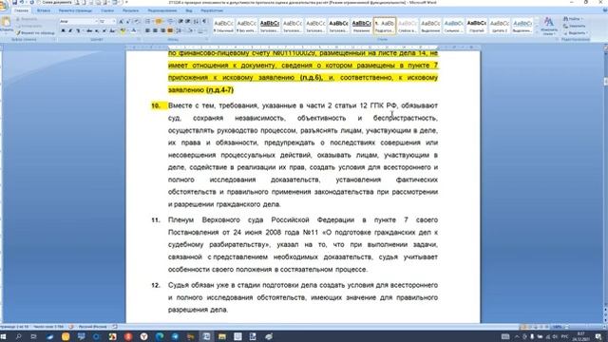Screen dimensions: 608x342
Task: Click the page count in status bar
Action: click(x=14, y=327)
